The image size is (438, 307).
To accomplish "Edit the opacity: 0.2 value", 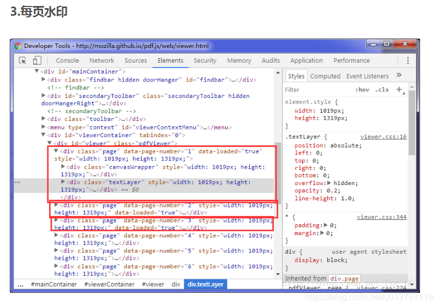I will coord(333,191).
